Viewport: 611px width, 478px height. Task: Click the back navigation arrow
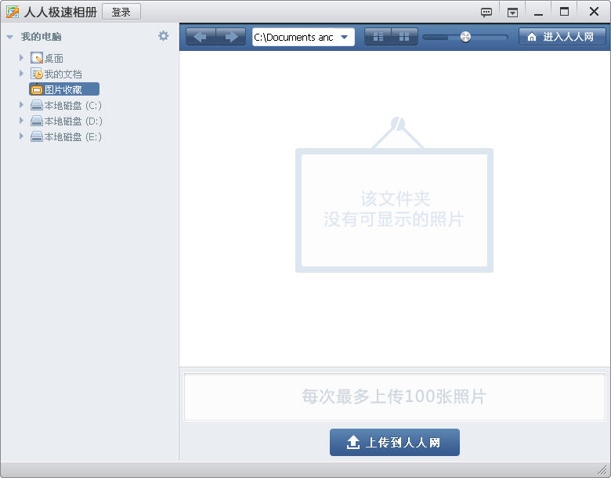(x=201, y=37)
